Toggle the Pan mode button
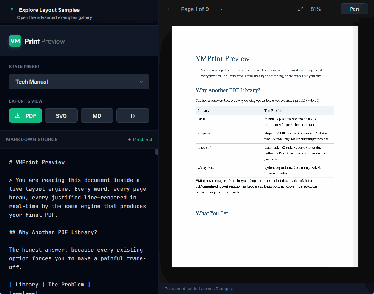This screenshot has height=294, width=374. (x=354, y=9)
